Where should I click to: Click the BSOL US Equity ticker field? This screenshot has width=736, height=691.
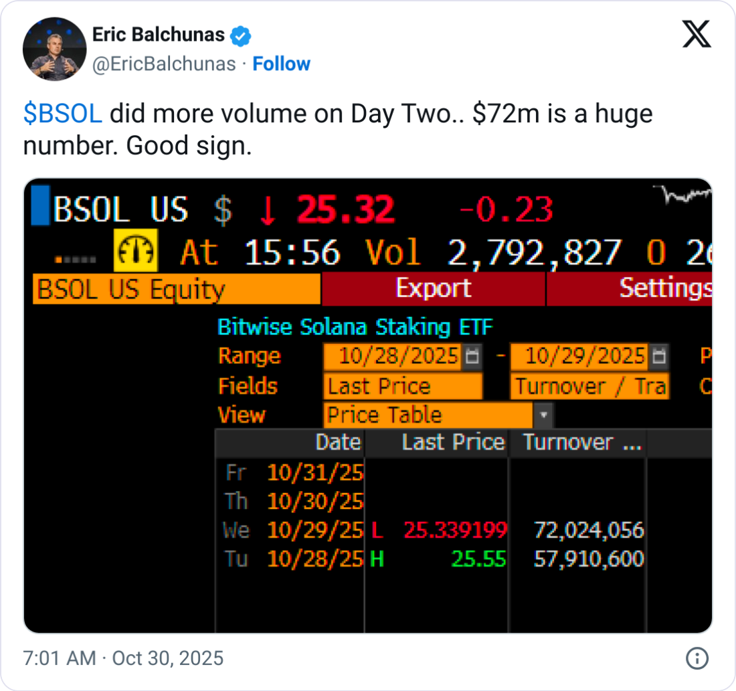pos(134,289)
